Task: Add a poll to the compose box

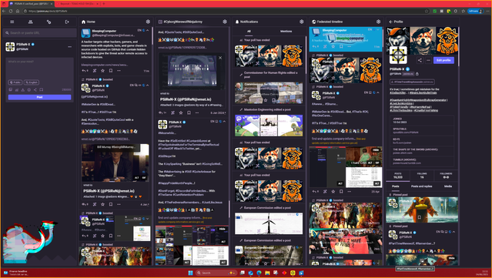Action: [x=17, y=90]
